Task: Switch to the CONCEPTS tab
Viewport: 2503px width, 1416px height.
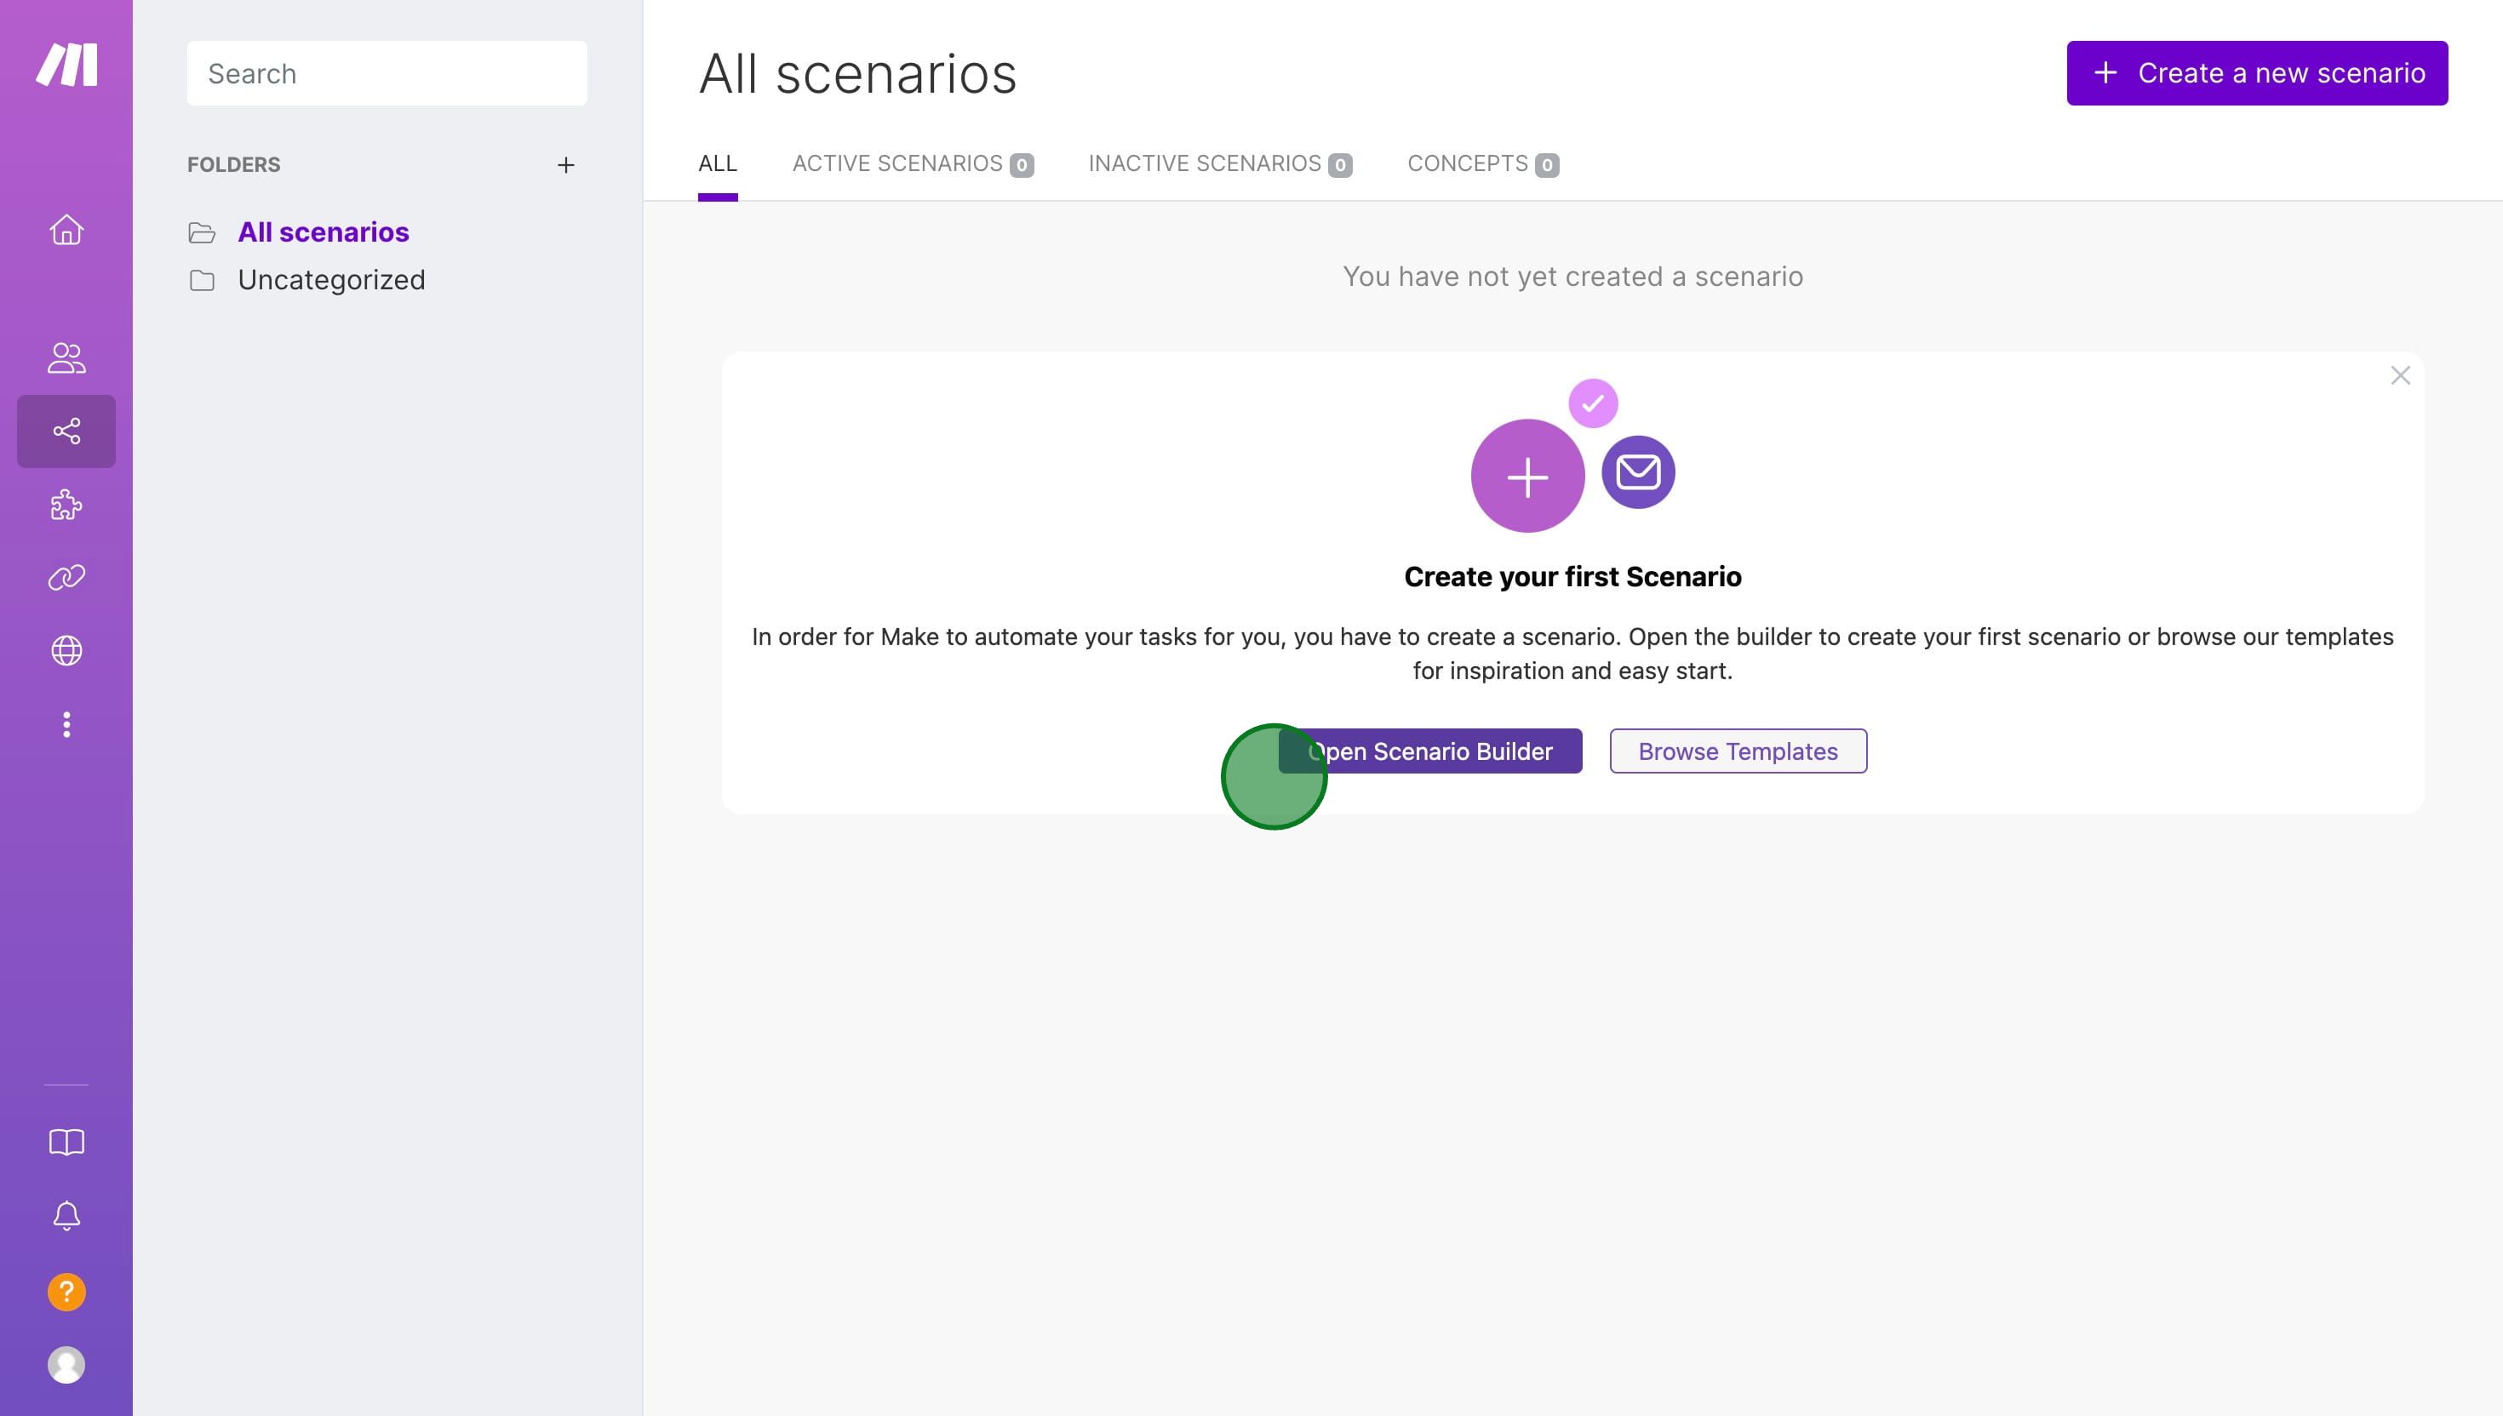Action: [1482, 163]
